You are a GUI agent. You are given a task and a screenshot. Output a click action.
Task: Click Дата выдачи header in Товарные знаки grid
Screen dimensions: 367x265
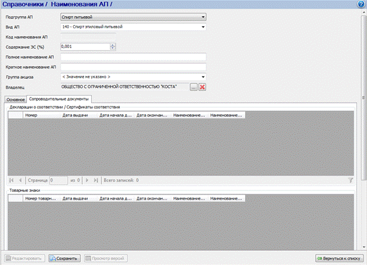coord(78,198)
